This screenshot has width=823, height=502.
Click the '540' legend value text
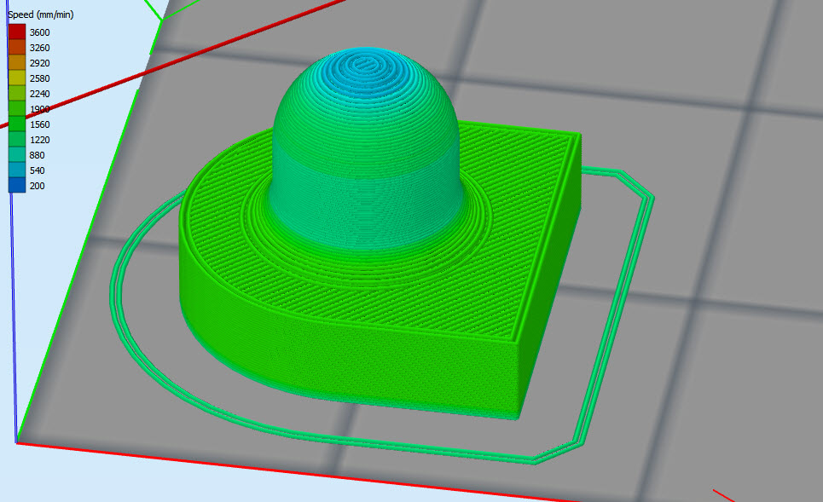click(37, 170)
